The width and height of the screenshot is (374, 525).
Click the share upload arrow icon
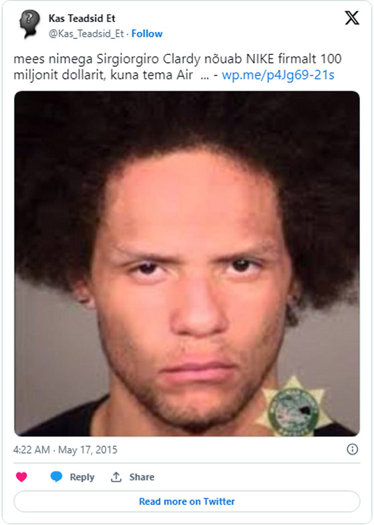[x=116, y=477]
